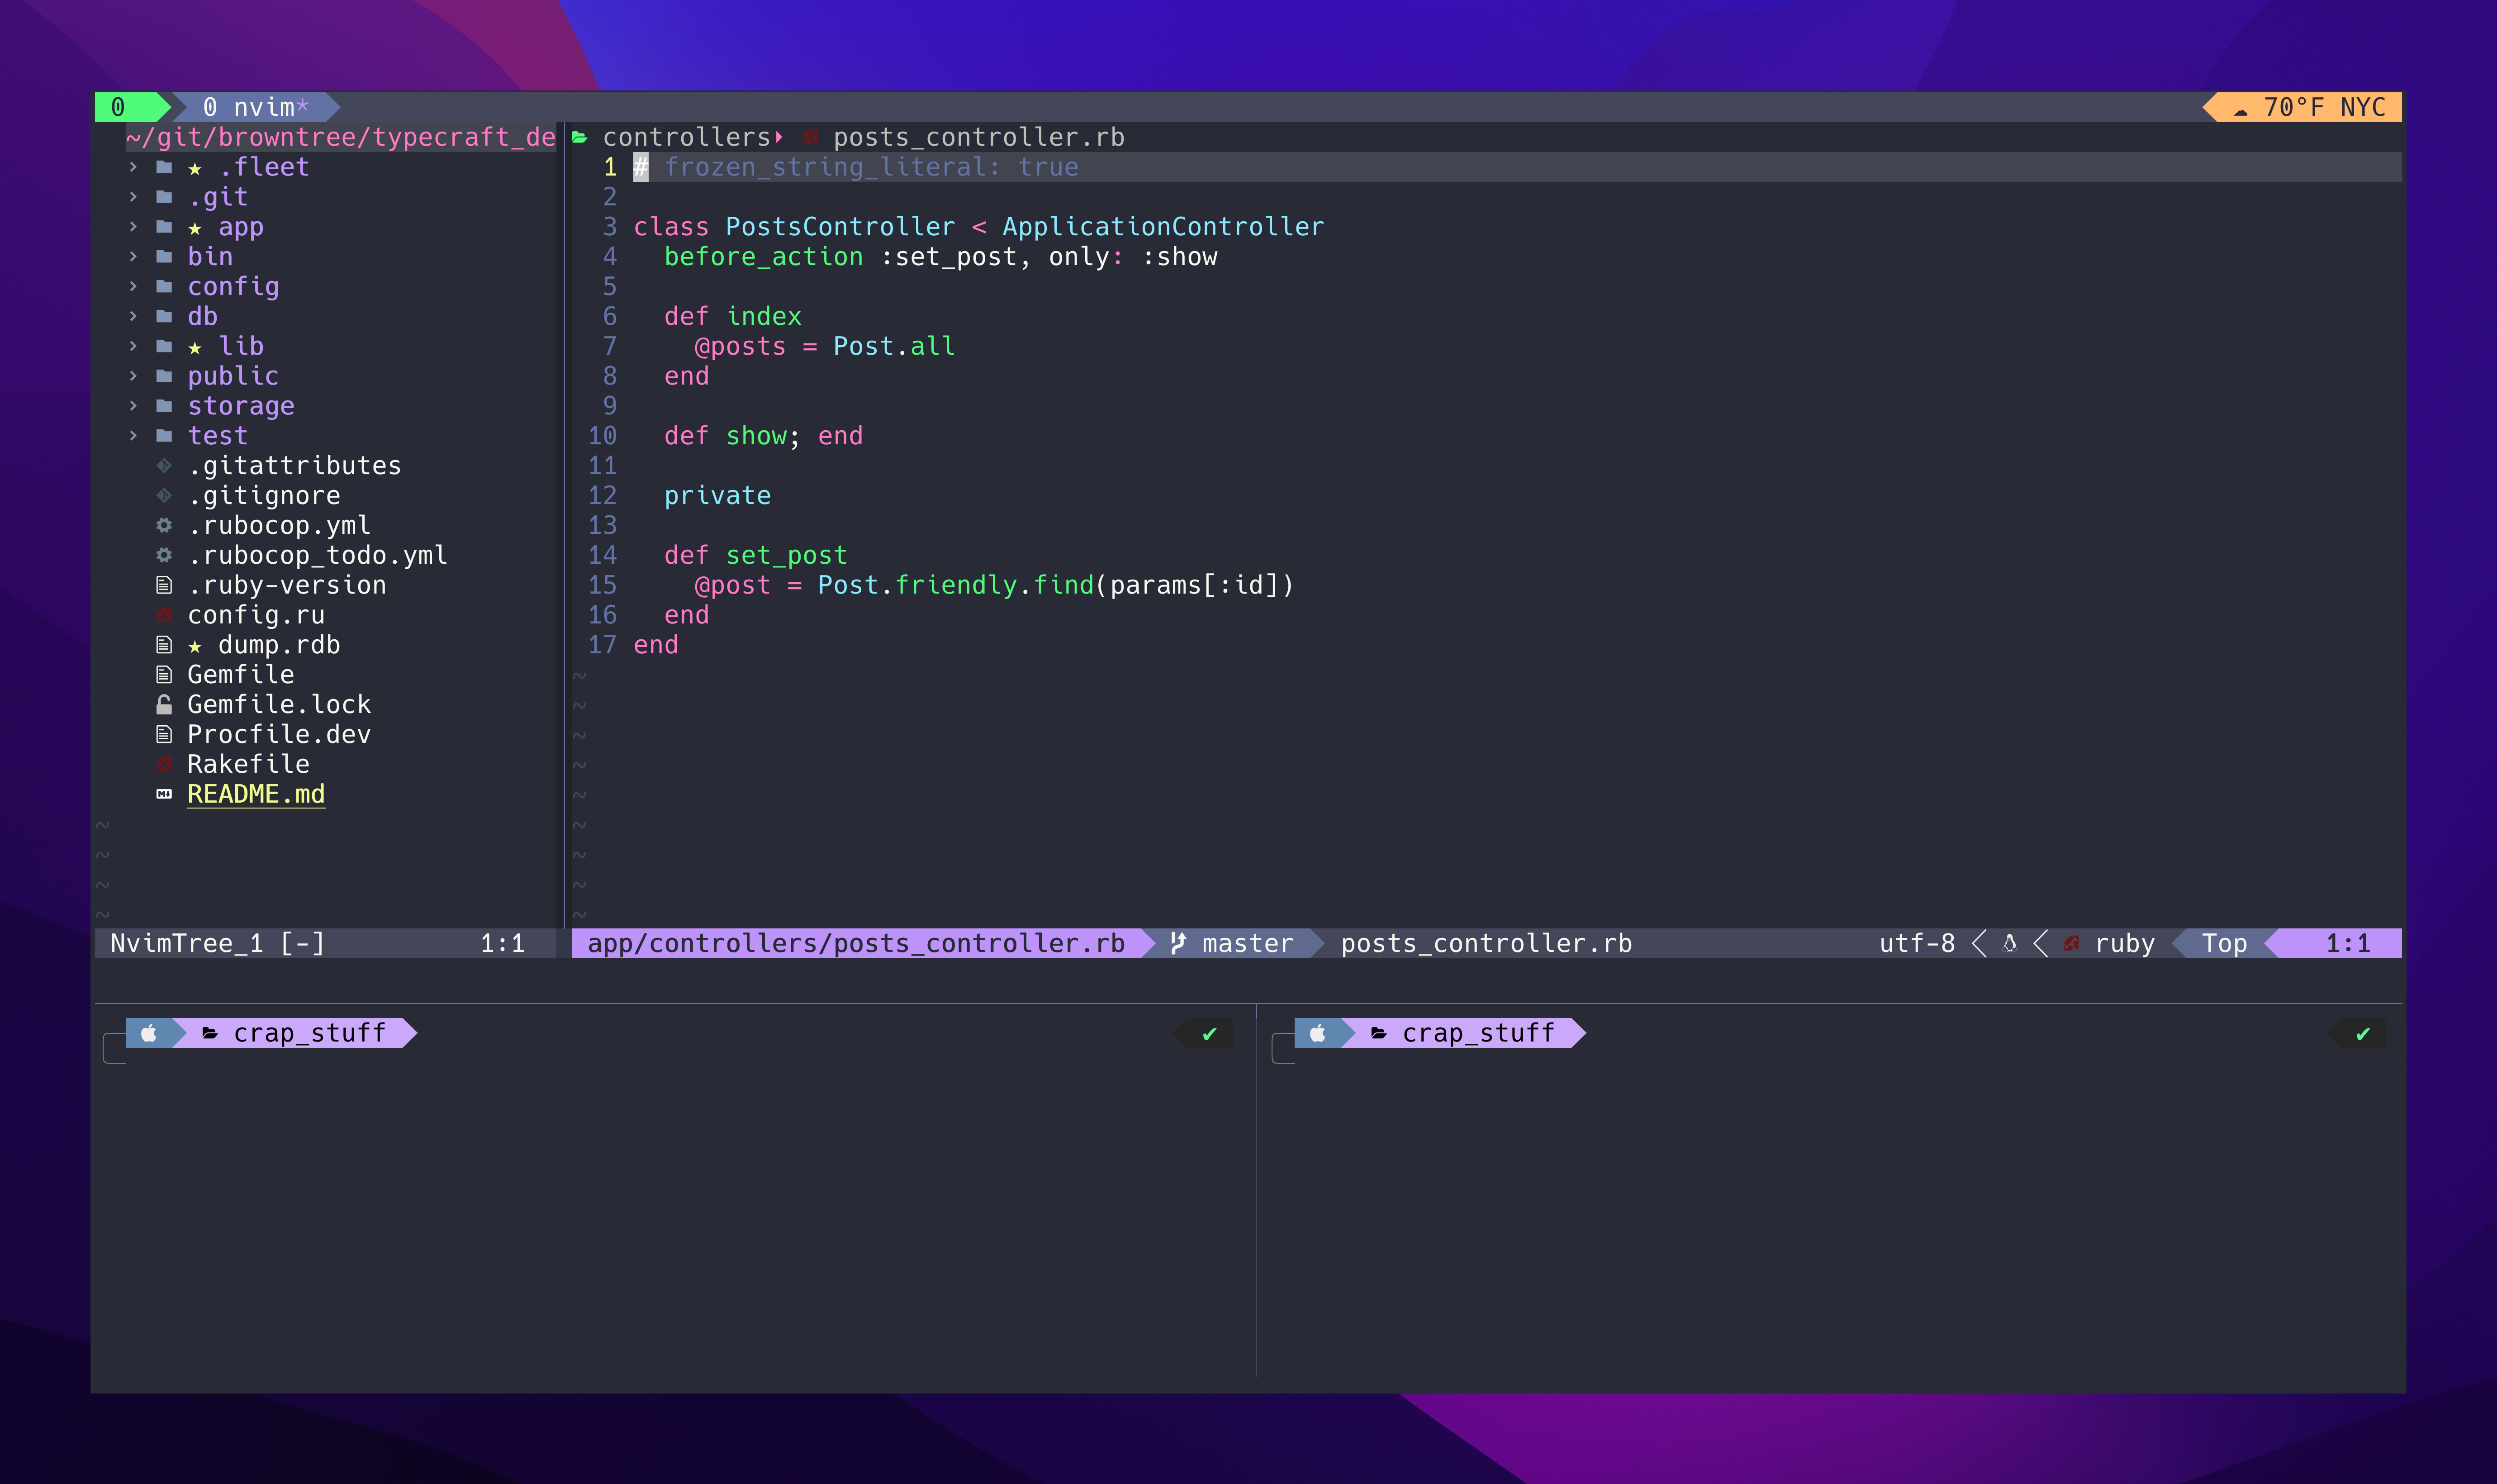Open the .gitattributes file
2497x1484 pixels.
[x=294, y=466]
